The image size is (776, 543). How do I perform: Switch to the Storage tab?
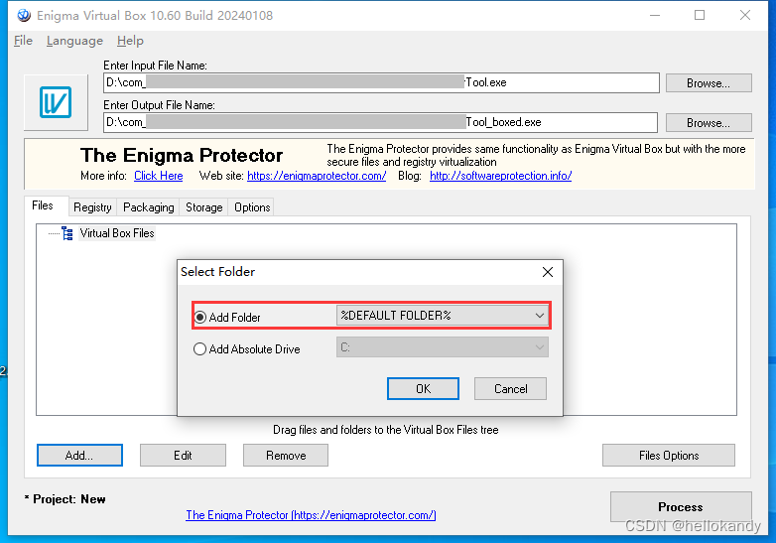tap(203, 207)
